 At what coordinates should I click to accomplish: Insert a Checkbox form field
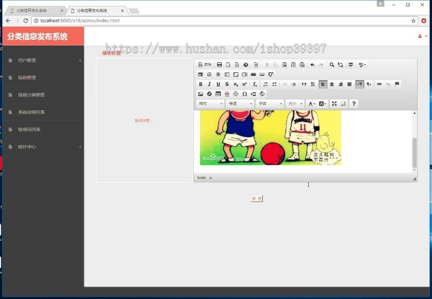pos(209,74)
